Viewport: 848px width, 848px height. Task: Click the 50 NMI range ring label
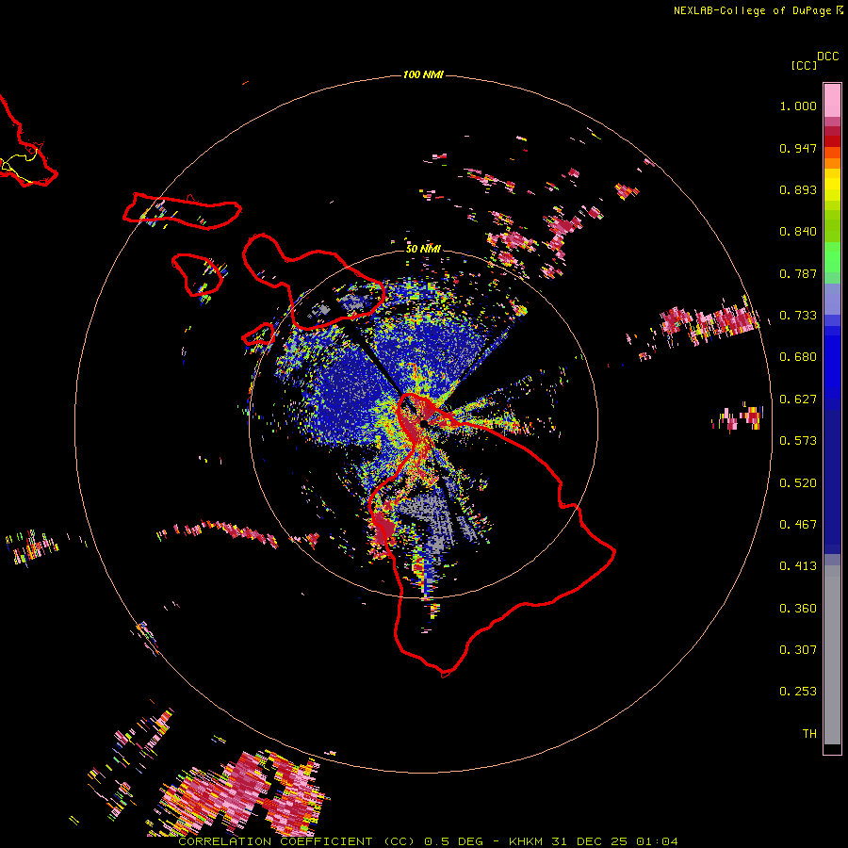tap(423, 249)
